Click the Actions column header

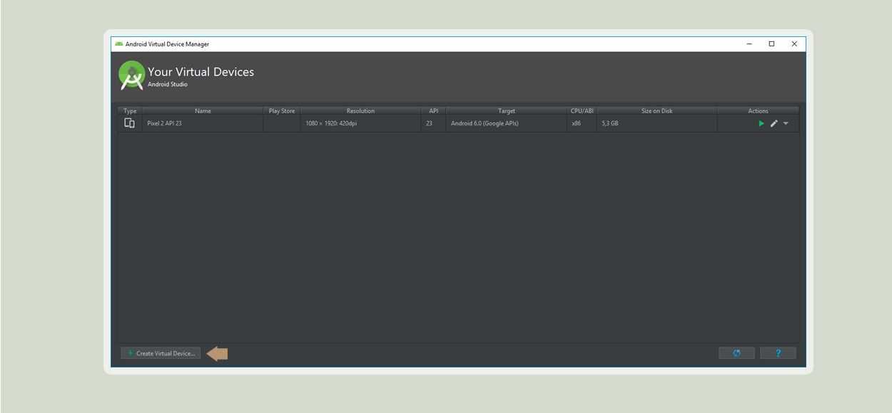[758, 110]
